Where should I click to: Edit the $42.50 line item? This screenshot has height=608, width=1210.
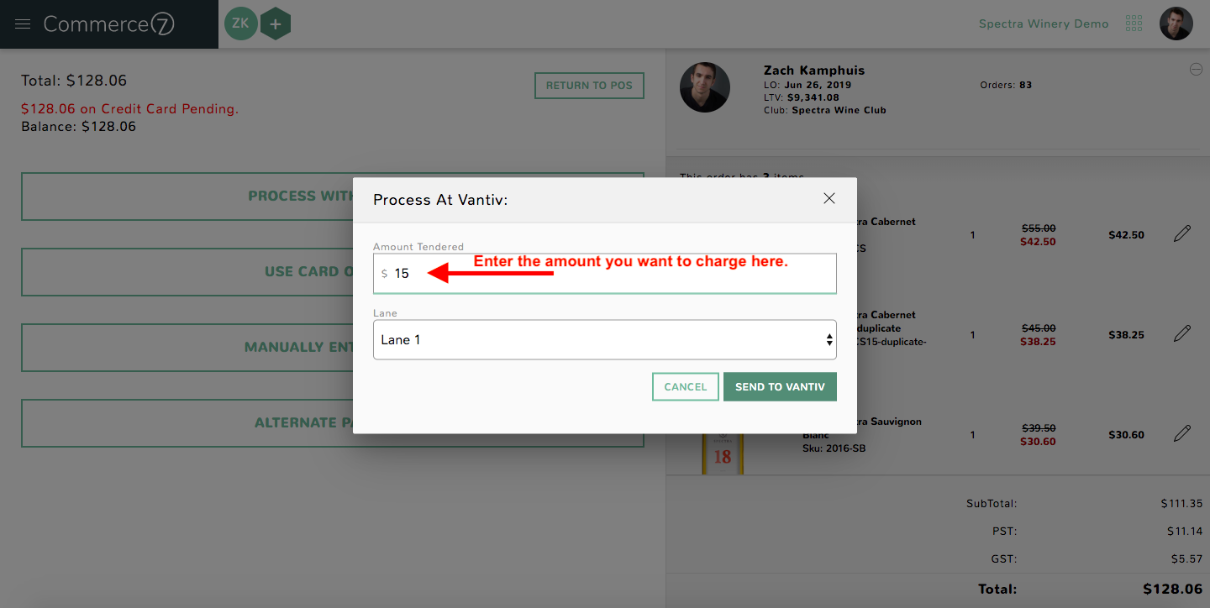point(1182,234)
